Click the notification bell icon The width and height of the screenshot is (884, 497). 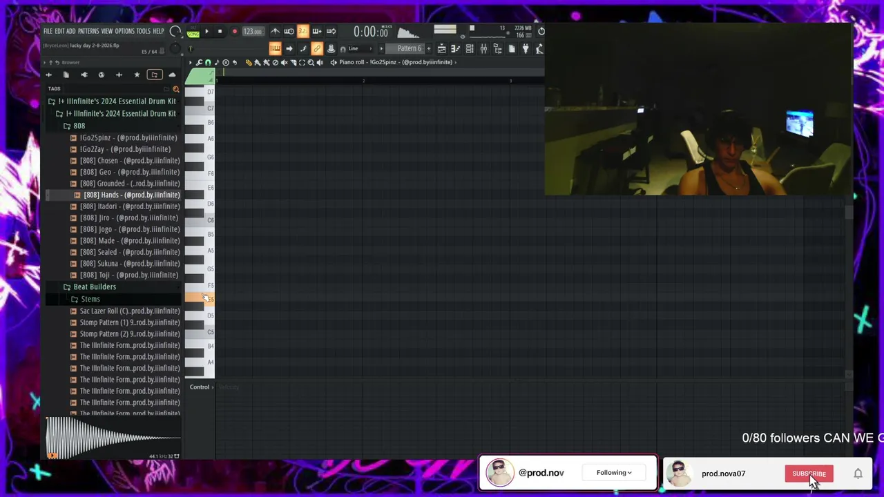(x=858, y=474)
